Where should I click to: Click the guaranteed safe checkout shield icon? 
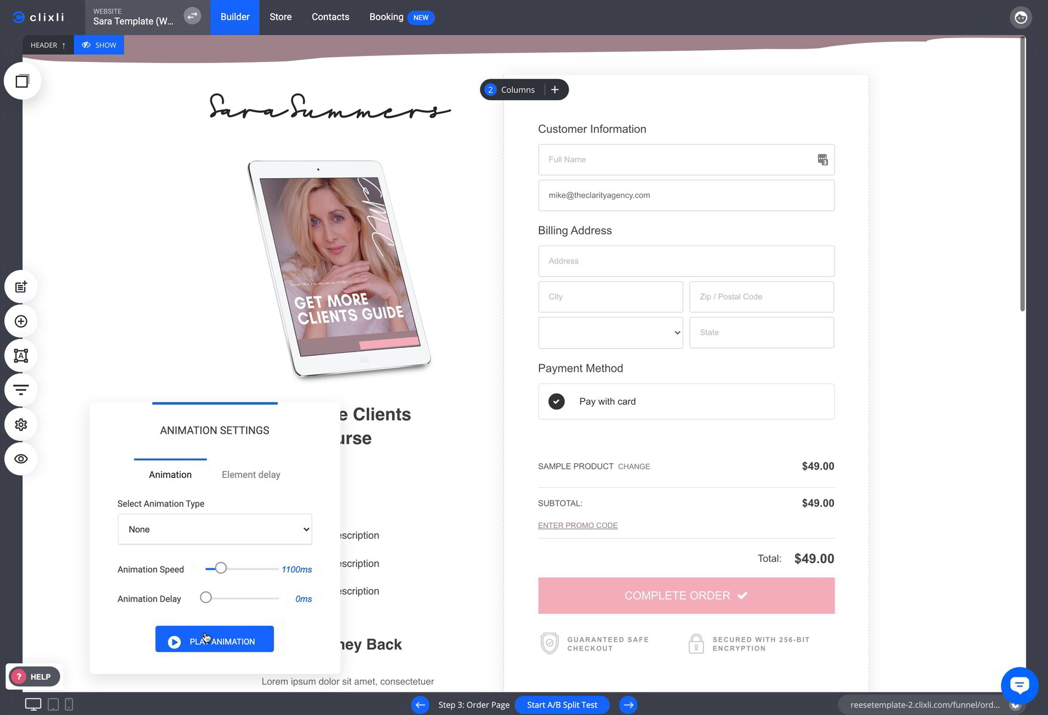coord(549,643)
